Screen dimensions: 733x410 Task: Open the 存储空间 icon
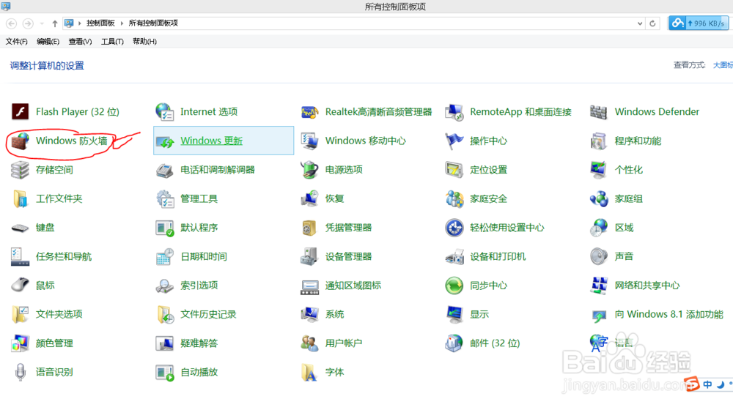20,170
